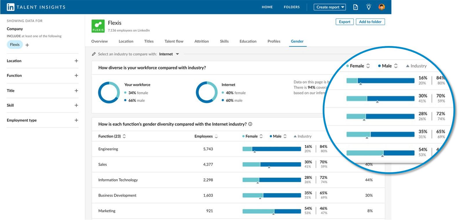Click the Flexis company logo

98,26
